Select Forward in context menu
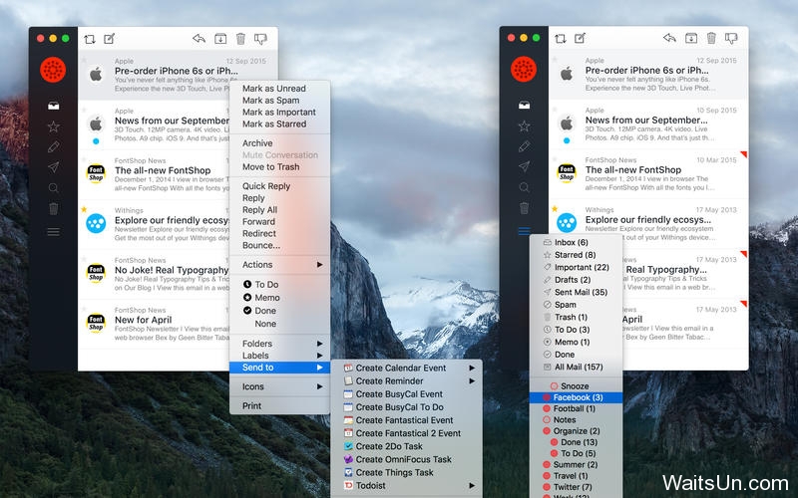 coord(258,221)
